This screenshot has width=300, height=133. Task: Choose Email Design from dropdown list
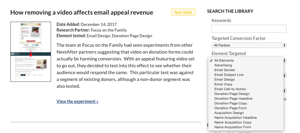(246, 79)
